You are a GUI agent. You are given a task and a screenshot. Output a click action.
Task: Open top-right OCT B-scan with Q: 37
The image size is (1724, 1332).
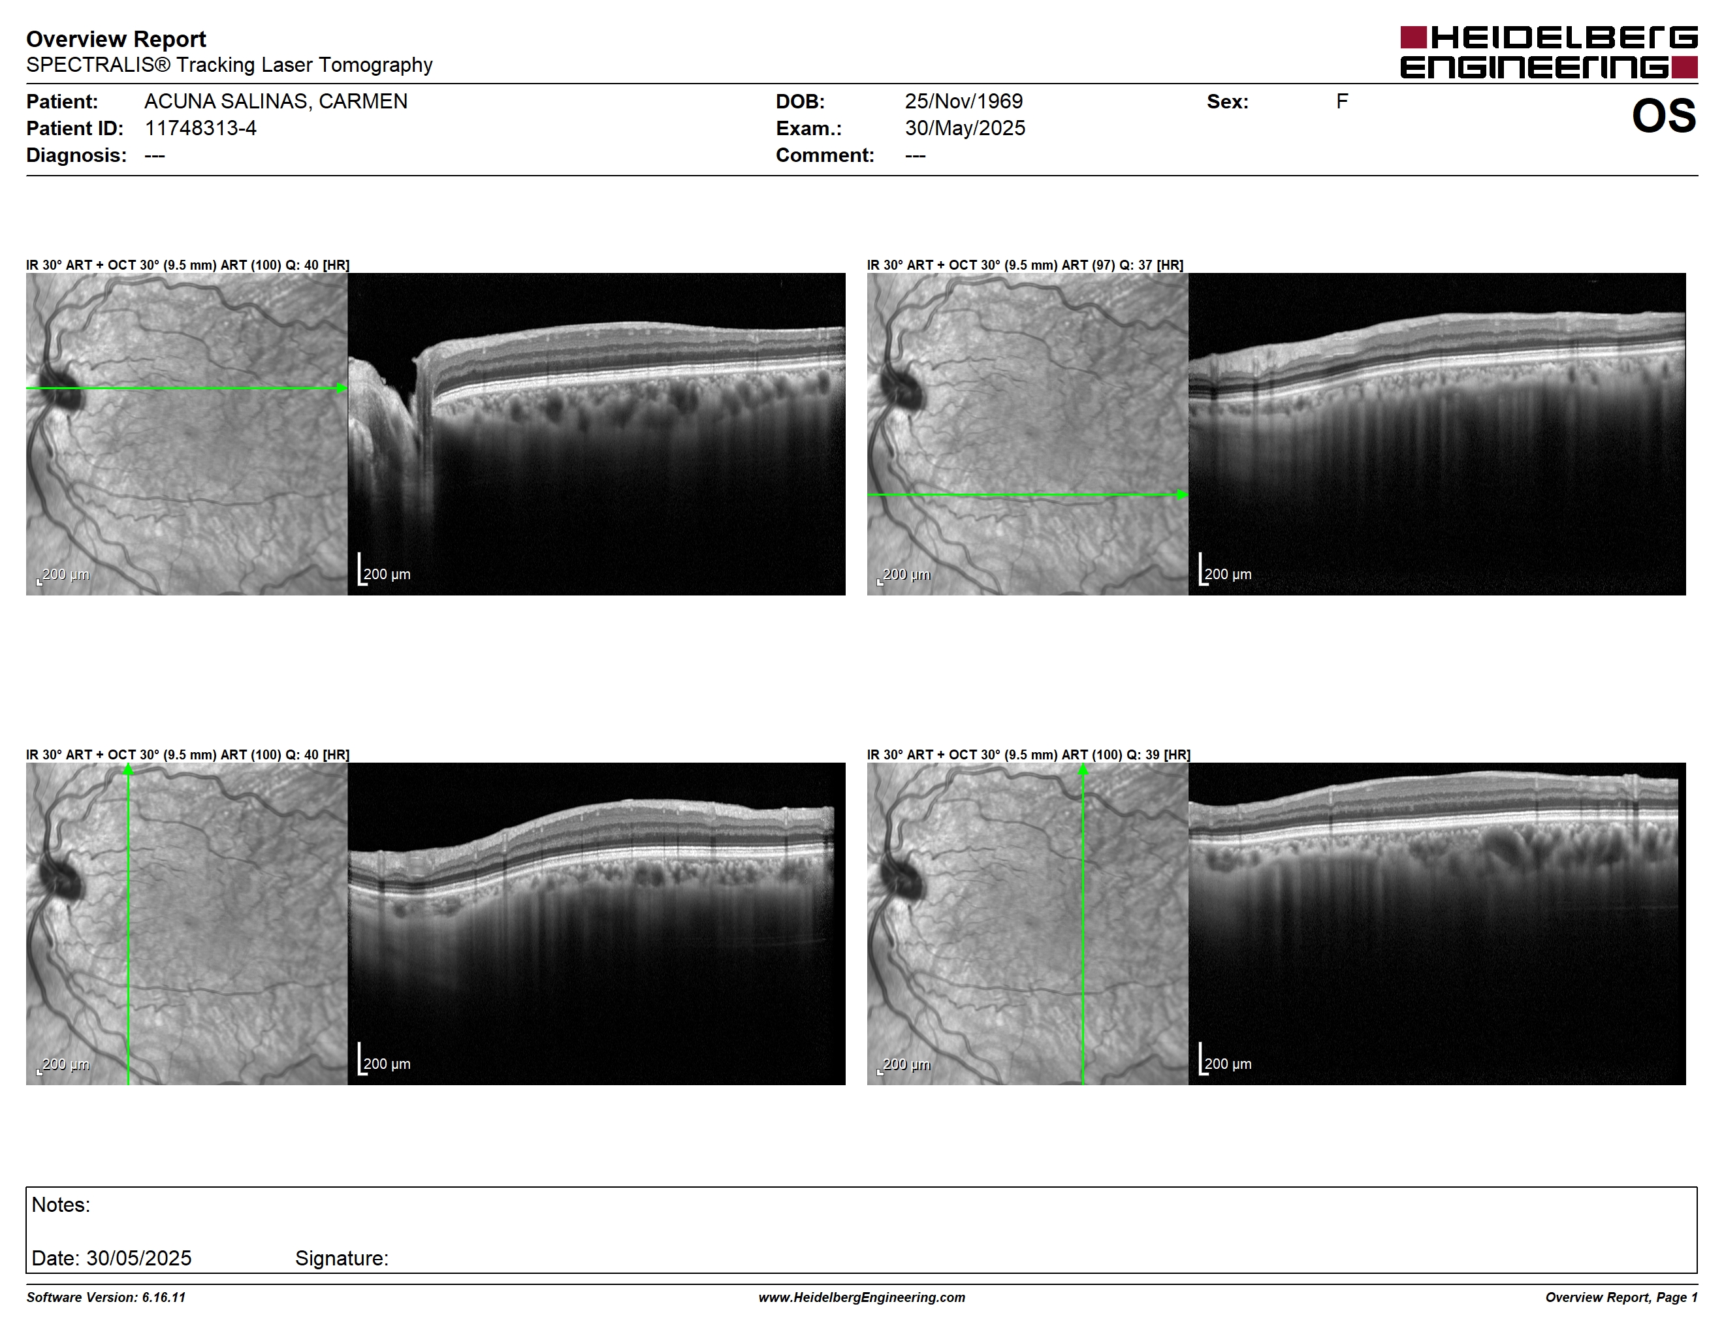1437,434
